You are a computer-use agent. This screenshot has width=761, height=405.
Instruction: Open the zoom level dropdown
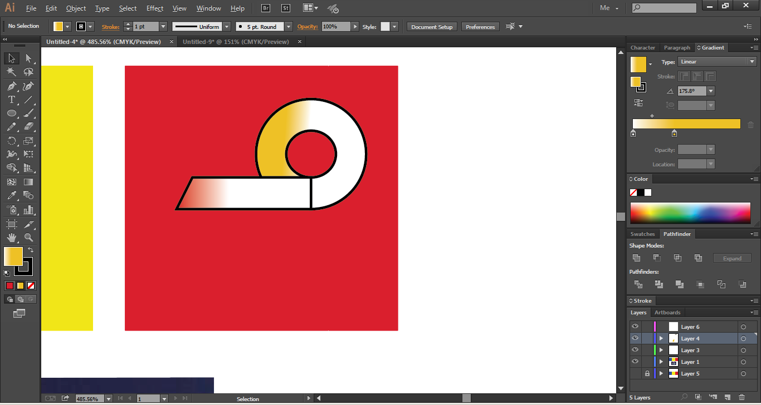click(x=108, y=398)
